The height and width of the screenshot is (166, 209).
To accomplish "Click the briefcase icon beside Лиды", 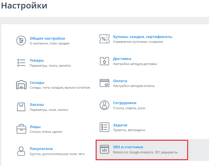I will coord(21,129).
